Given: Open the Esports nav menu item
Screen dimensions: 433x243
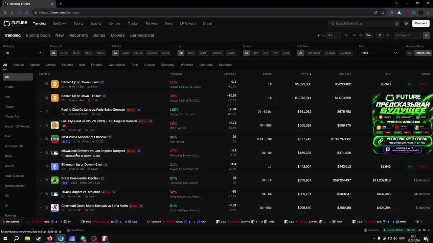Looking at the screenshot, I should coord(96,24).
